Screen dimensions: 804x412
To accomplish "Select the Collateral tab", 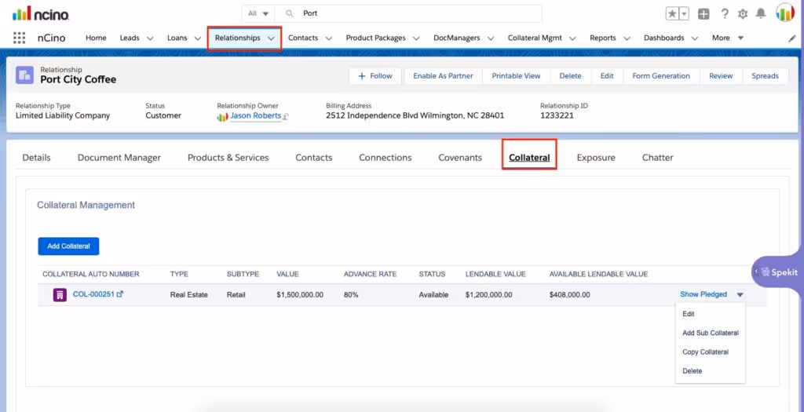I will [529, 158].
